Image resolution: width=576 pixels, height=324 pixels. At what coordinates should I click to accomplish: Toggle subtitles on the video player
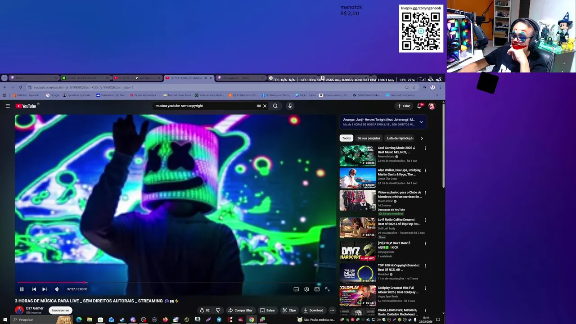[296, 289]
